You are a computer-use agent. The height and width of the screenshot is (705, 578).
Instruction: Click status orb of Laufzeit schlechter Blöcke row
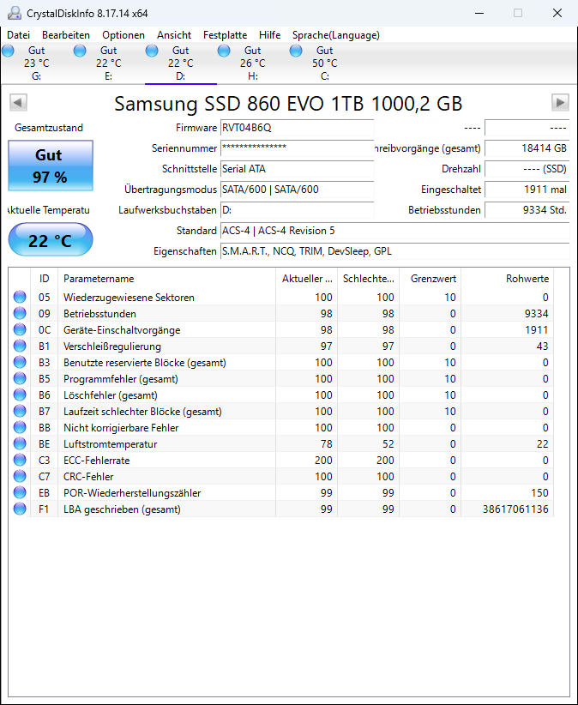20,412
